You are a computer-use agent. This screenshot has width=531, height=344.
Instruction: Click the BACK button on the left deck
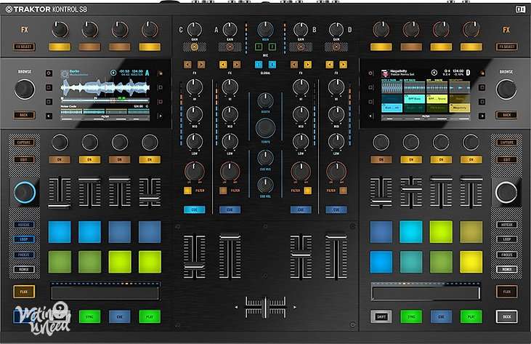(x=24, y=115)
